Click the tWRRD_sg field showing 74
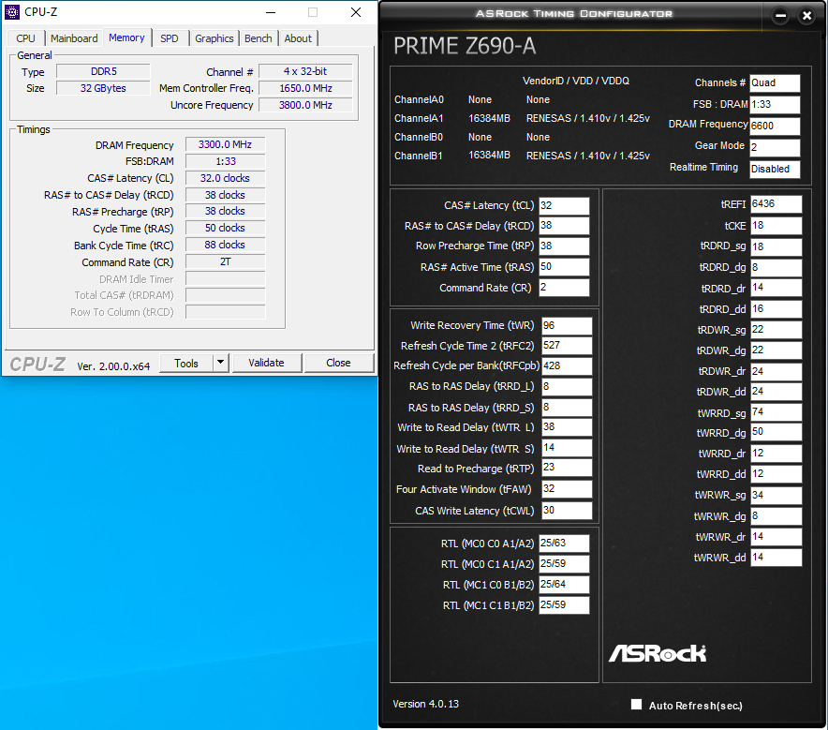The image size is (828, 730). [776, 412]
